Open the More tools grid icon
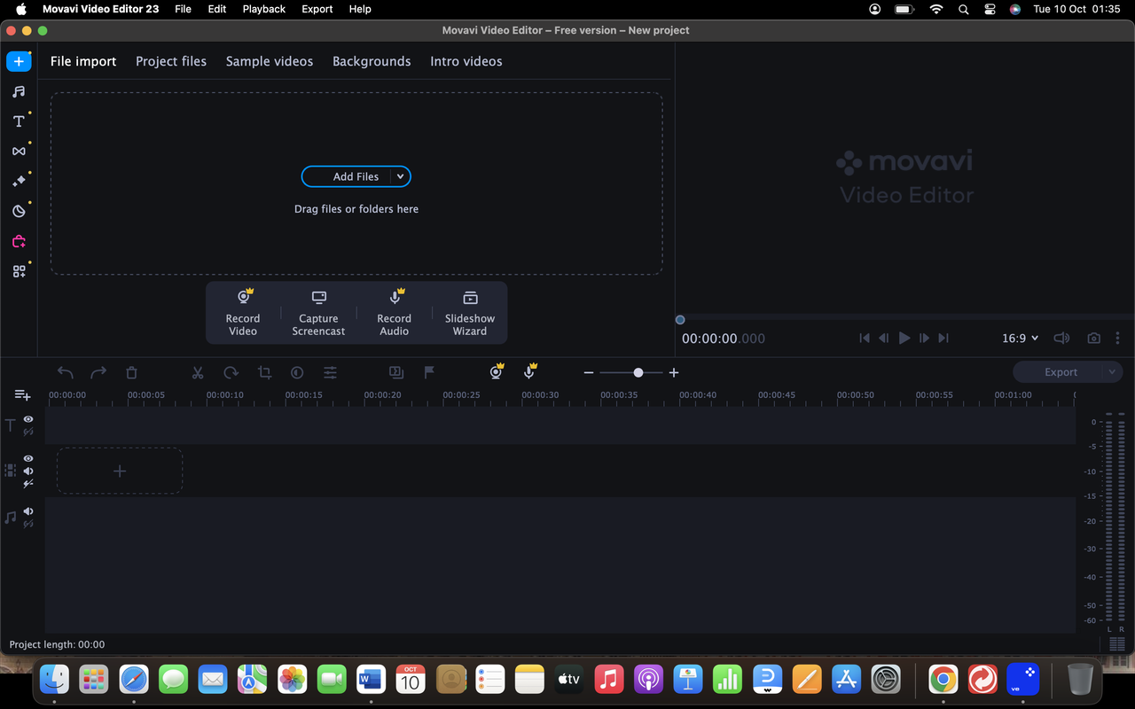The width and height of the screenshot is (1135, 709). 19,271
